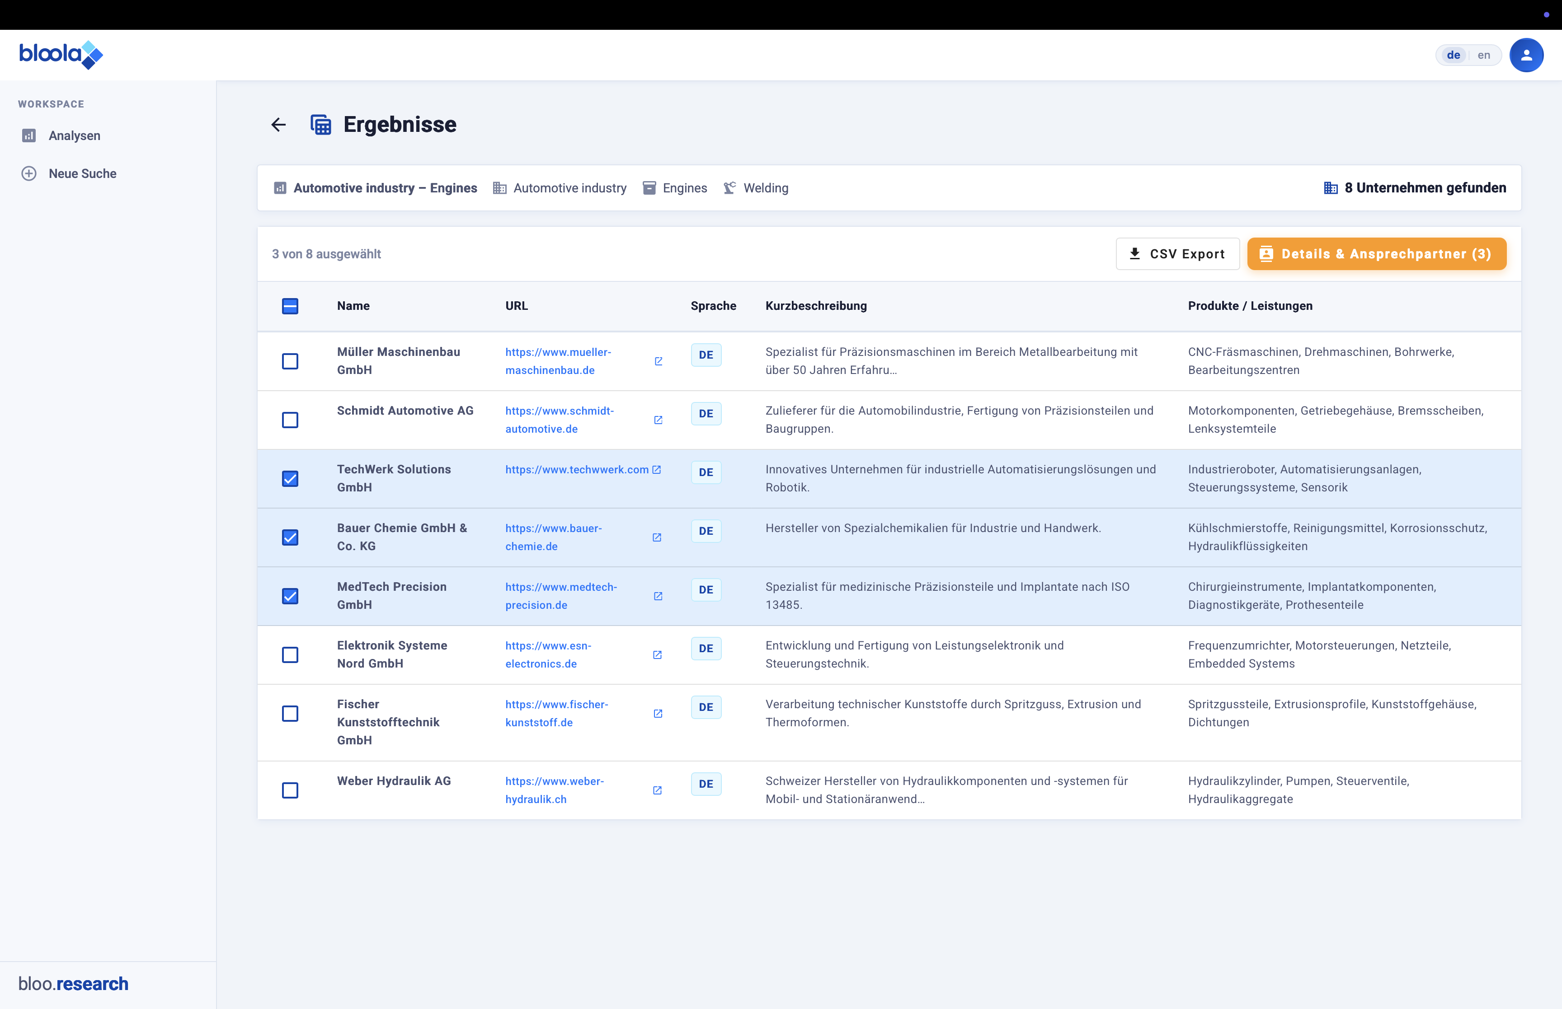Click the Ergebnisse table icon in header

(320, 125)
